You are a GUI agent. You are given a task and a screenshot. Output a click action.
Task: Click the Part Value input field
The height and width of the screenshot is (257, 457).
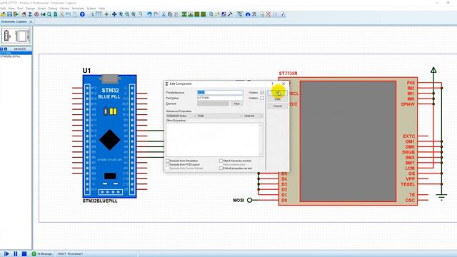220,99
